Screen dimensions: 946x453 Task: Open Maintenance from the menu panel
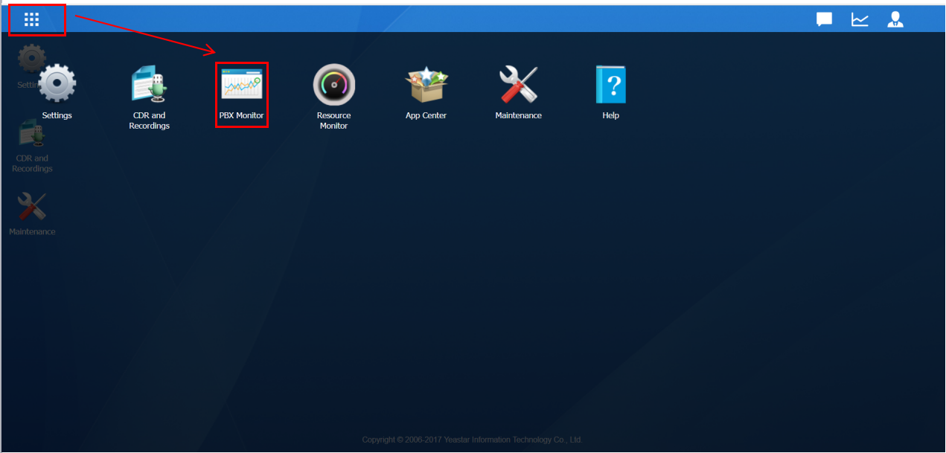[518, 91]
